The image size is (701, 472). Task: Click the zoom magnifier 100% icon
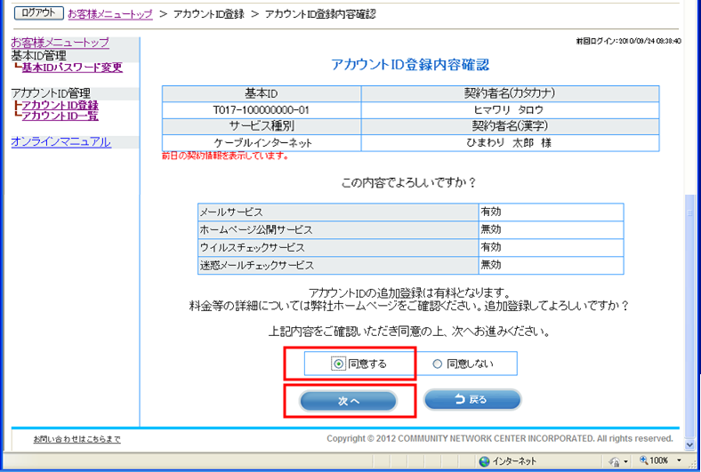click(645, 461)
